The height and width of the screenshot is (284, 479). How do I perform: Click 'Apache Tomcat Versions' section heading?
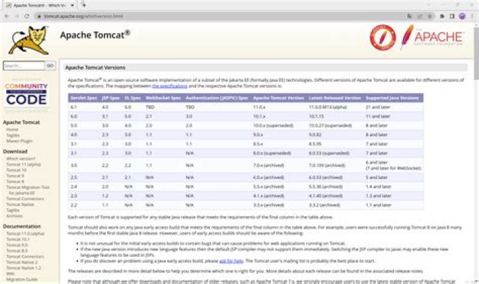95,67
